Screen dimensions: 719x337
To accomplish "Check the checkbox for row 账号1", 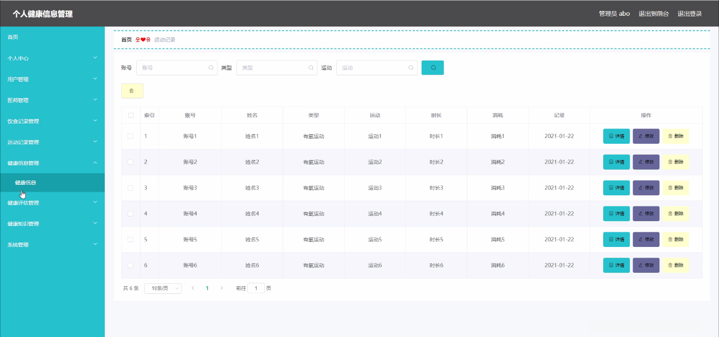I will click(131, 136).
